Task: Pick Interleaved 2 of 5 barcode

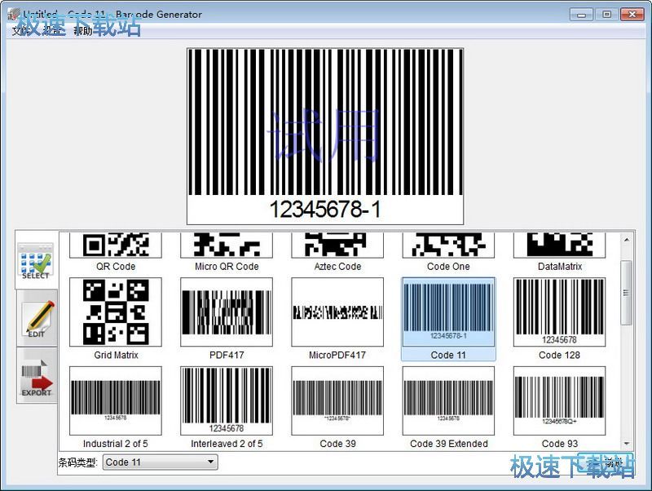Action: (x=226, y=400)
